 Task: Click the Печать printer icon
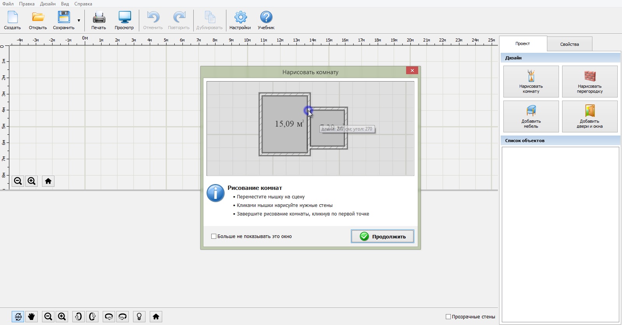[x=99, y=20]
